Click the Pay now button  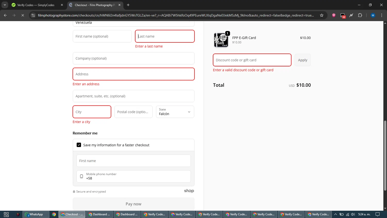[134, 204]
